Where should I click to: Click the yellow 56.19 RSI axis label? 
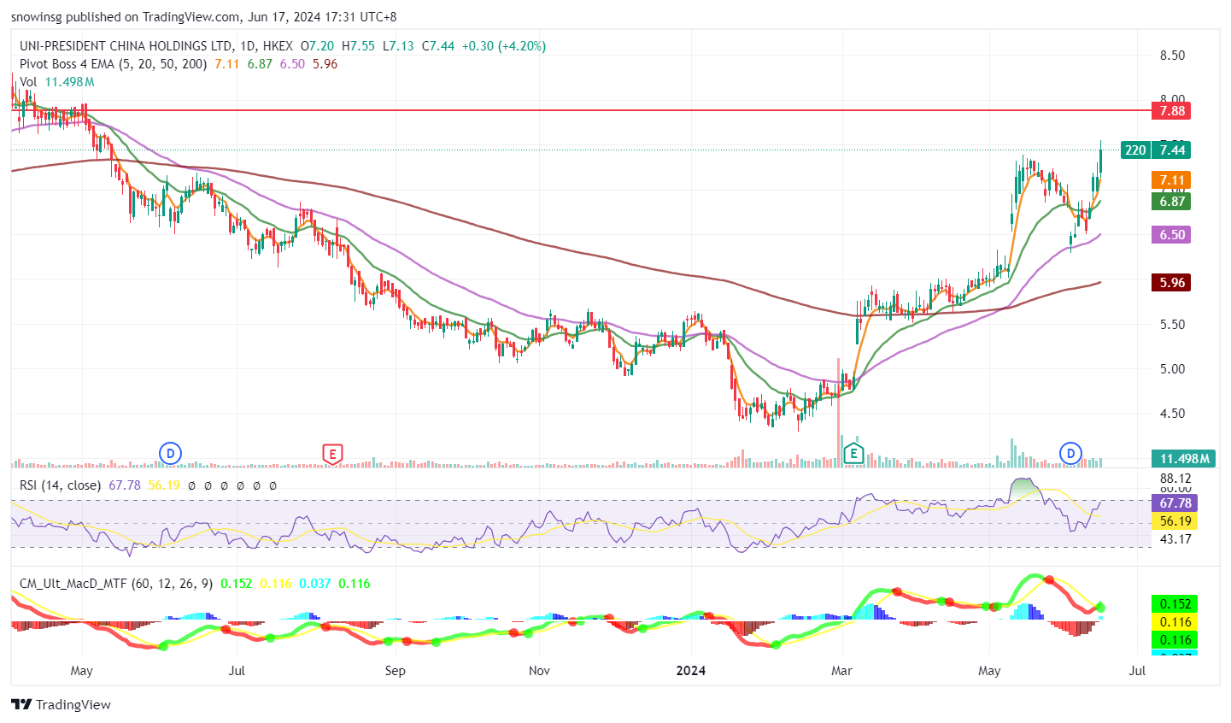click(x=1175, y=520)
